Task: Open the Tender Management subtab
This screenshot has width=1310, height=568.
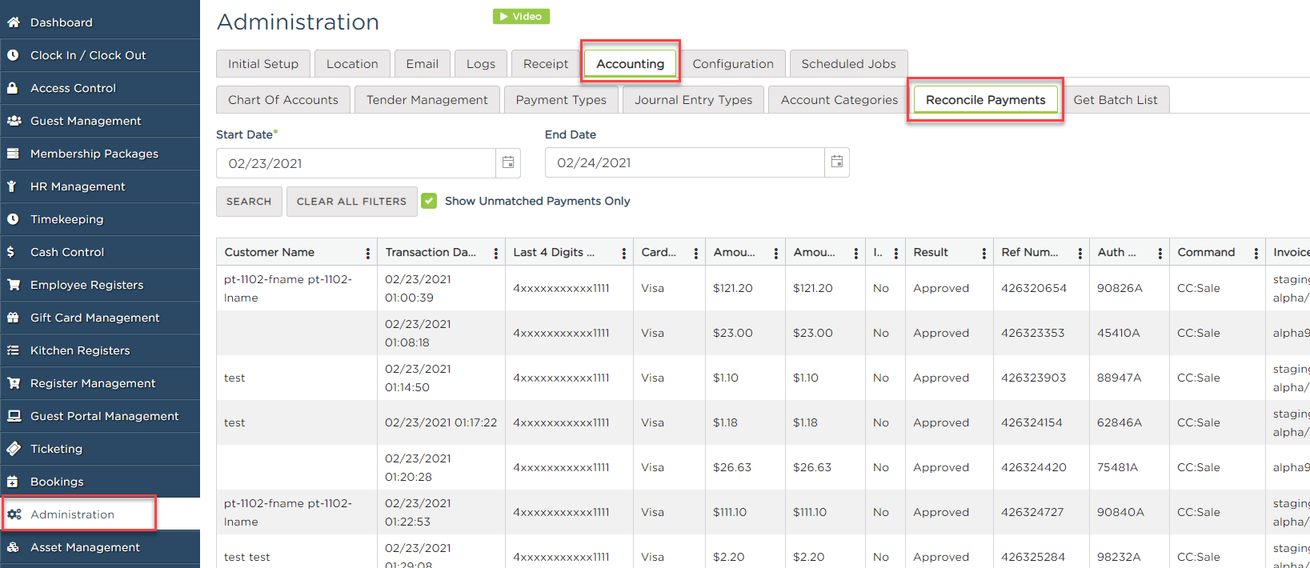Action: point(427,100)
